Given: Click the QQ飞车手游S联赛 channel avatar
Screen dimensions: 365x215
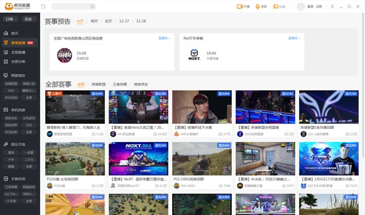Looking at the screenshot, I should click(x=303, y=186).
